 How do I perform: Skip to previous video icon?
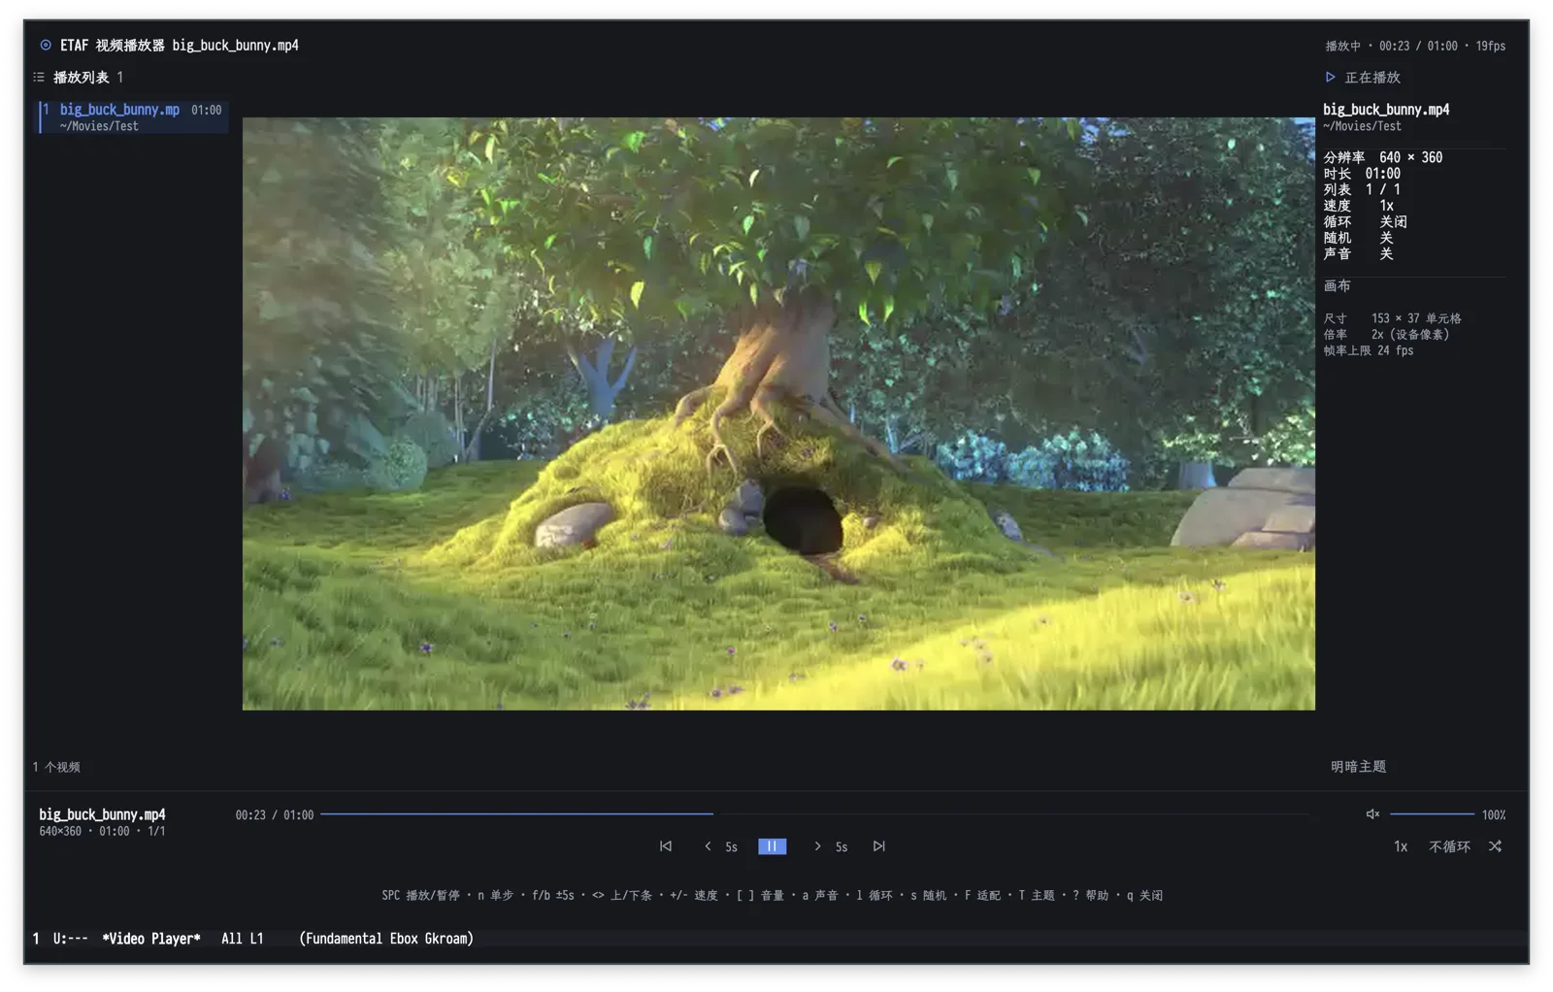pos(666,846)
